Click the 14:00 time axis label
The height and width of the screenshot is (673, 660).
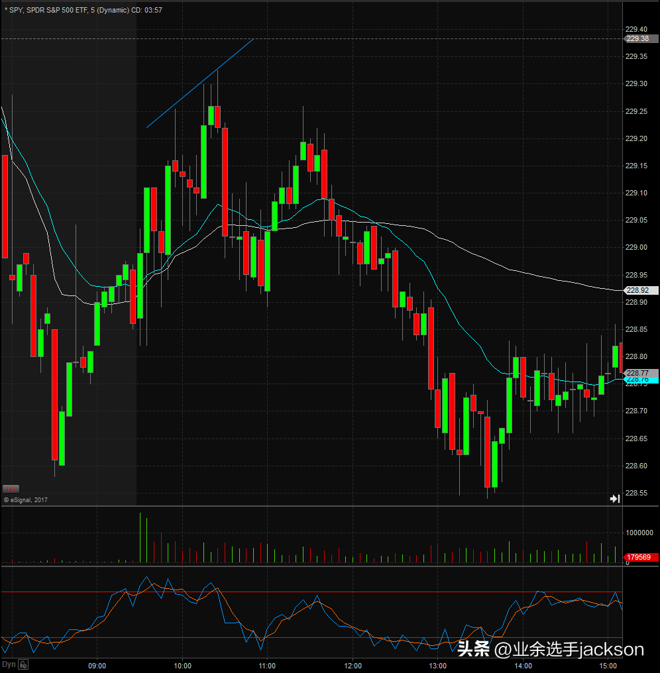[x=523, y=666]
